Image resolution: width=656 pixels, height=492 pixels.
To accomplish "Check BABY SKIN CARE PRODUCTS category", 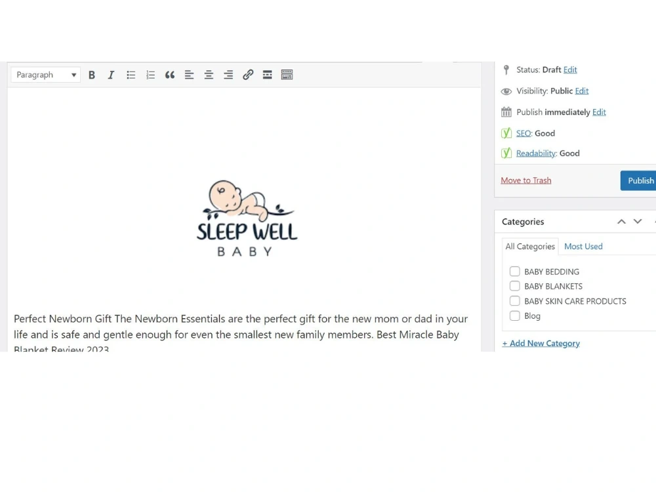I will point(514,301).
